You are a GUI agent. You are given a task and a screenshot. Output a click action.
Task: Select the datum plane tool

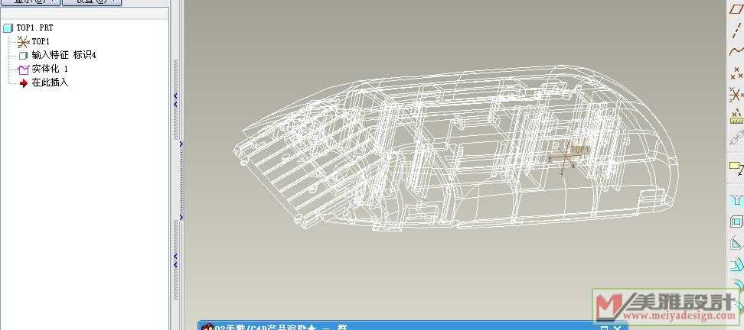pyautogui.click(x=736, y=8)
